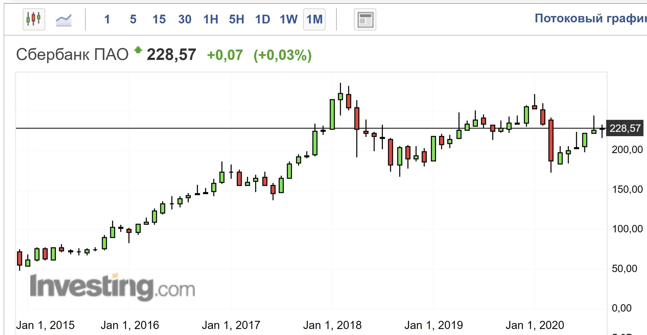Screen dimensions: 647x335
Task: Select the 1M monthly timeframe
Action: (315, 19)
